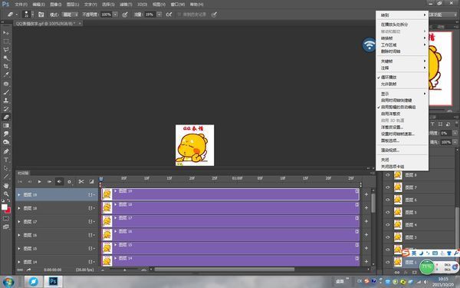Image resolution: width=460 pixels, height=288 pixels.
Task: Hide layer 图层 6 with its eye icon
Action: click(x=388, y=200)
